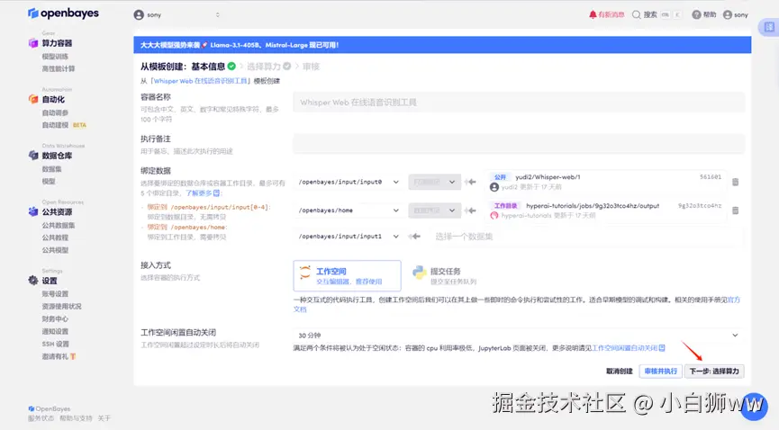Go to 数据集 under 数据仓库
The width and height of the screenshot is (779, 430).
coord(51,169)
